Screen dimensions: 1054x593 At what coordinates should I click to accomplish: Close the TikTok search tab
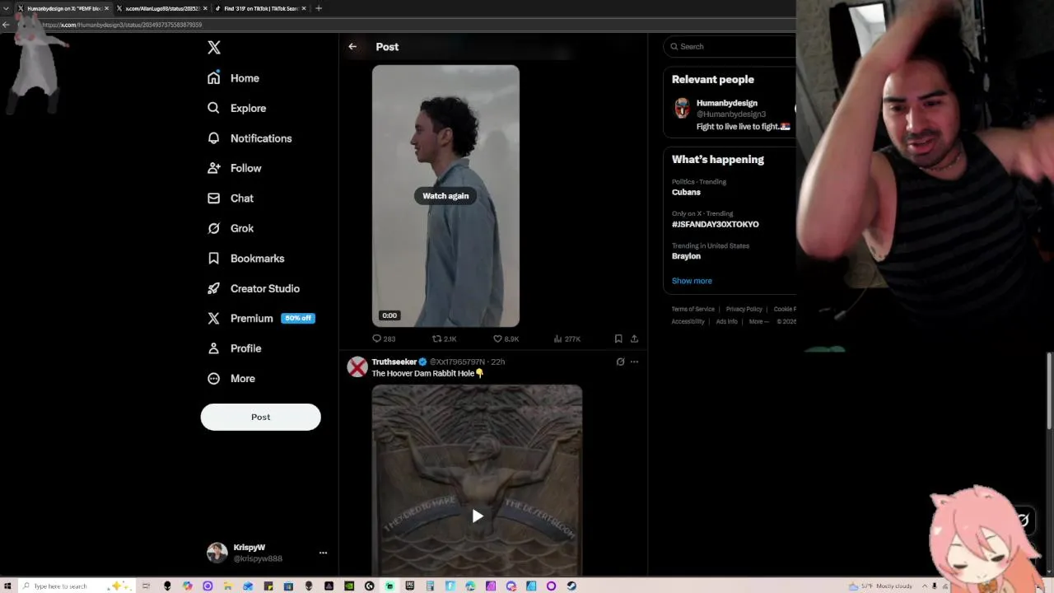[304, 8]
